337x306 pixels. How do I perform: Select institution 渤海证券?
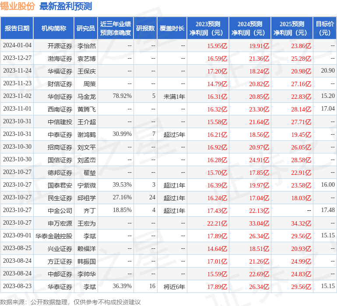coord(60,59)
